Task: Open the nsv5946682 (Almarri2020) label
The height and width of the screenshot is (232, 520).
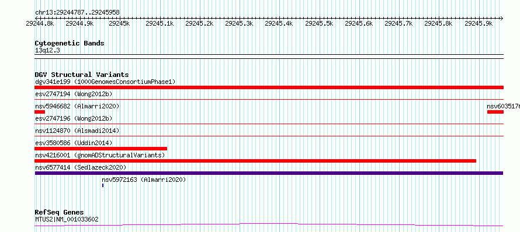Action: (77, 106)
